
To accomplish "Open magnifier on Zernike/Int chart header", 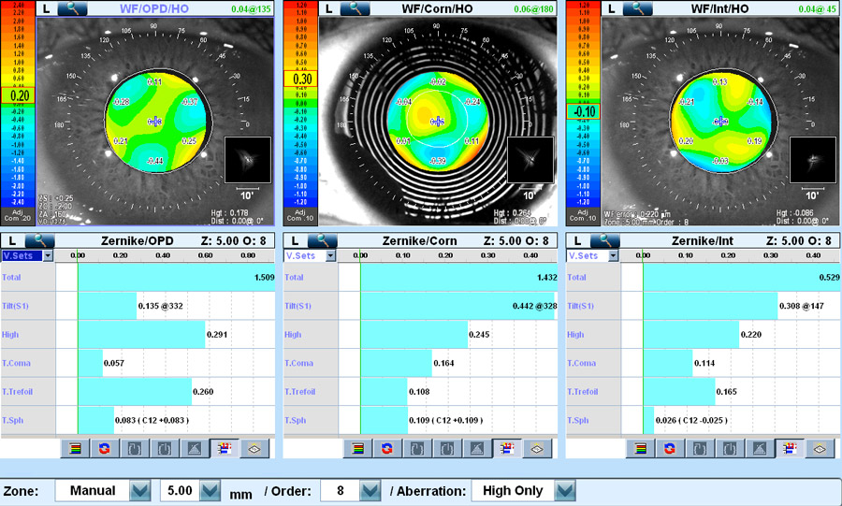I will click(606, 240).
